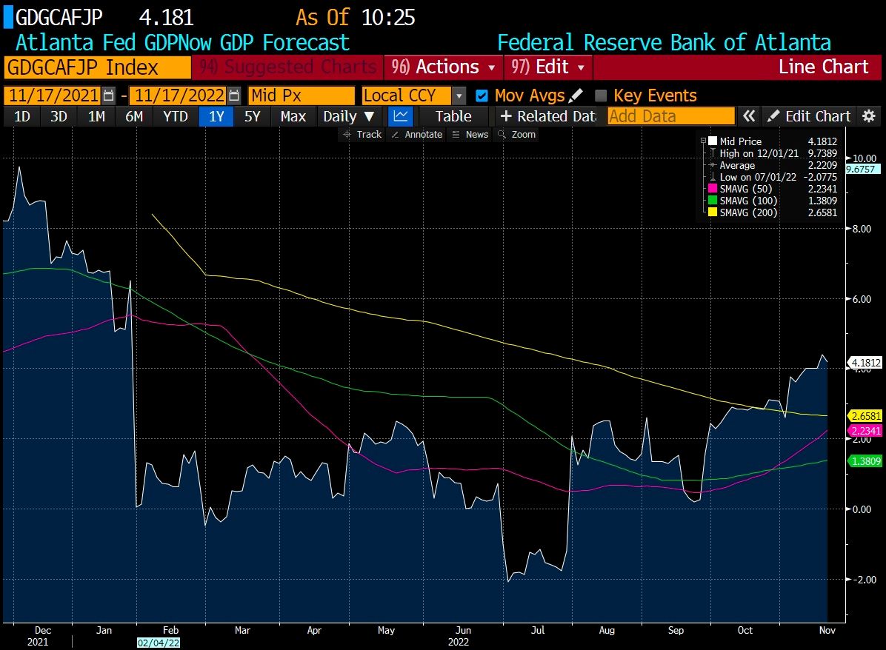Click the Line Chart label
The image size is (886, 650).
[x=823, y=67]
